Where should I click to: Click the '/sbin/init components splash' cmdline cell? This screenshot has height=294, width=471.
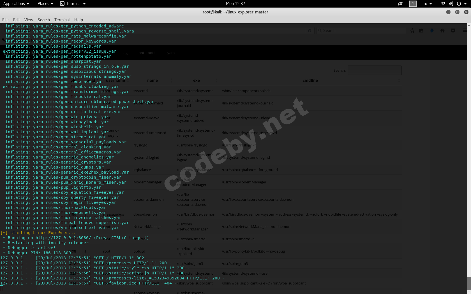pos(246,91)
